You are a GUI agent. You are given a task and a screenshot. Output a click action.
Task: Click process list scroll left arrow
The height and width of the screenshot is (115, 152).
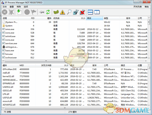[x=3, y=61]
